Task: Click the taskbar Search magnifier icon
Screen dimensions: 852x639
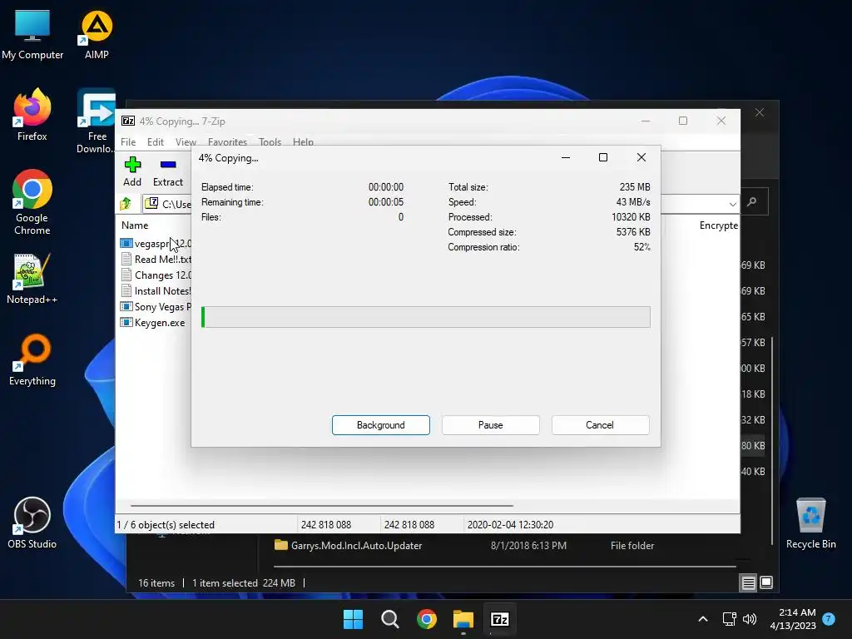Action: click(390, 619)
